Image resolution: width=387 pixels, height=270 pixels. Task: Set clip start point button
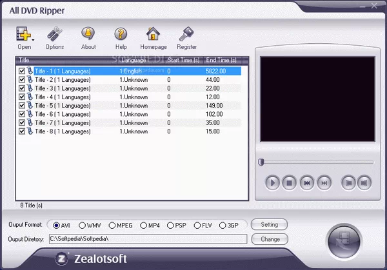[x=348, y=183]
